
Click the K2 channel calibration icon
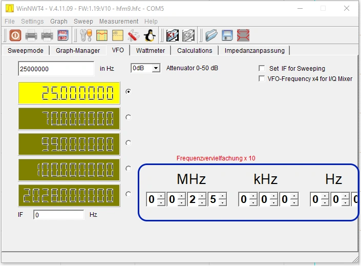coord(188,35)
